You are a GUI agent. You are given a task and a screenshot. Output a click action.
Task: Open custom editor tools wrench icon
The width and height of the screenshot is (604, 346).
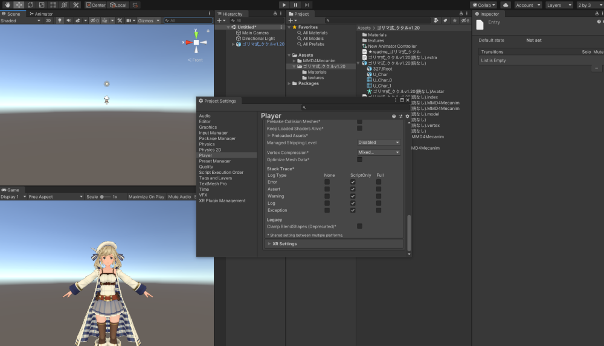(x=76, y=5)
